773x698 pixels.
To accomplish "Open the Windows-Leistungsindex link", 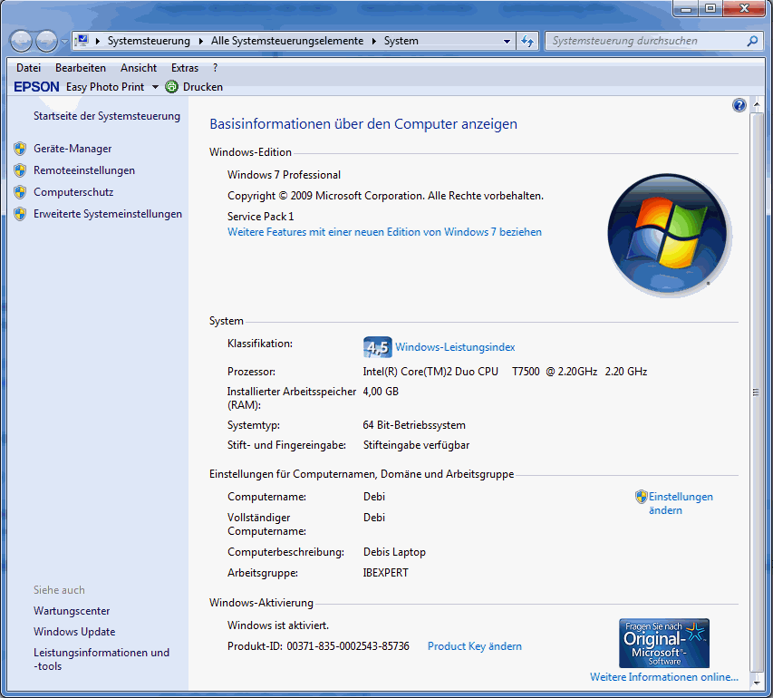I will (x=455, y=347).
